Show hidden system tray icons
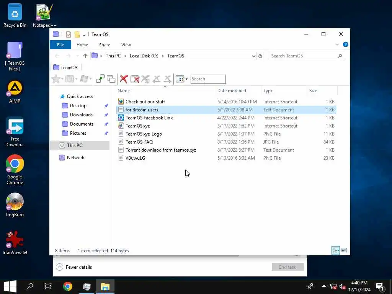The width and height of the screenshot is (392, 294). [324, 286]
